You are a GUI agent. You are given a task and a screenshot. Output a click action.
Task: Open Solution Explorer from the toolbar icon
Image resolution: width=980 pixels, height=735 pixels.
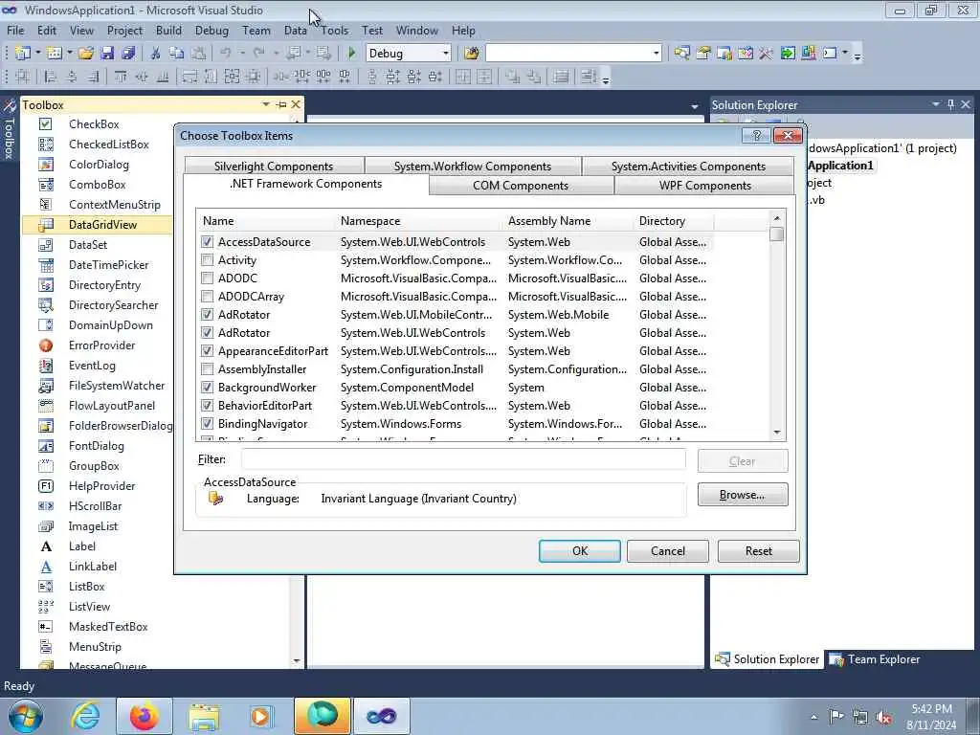[681, 54]
